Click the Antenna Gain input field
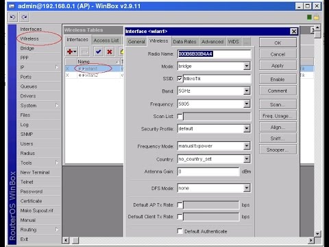Image resolution: width=329 pixels, height=247 pixels. tap(208, 172)
